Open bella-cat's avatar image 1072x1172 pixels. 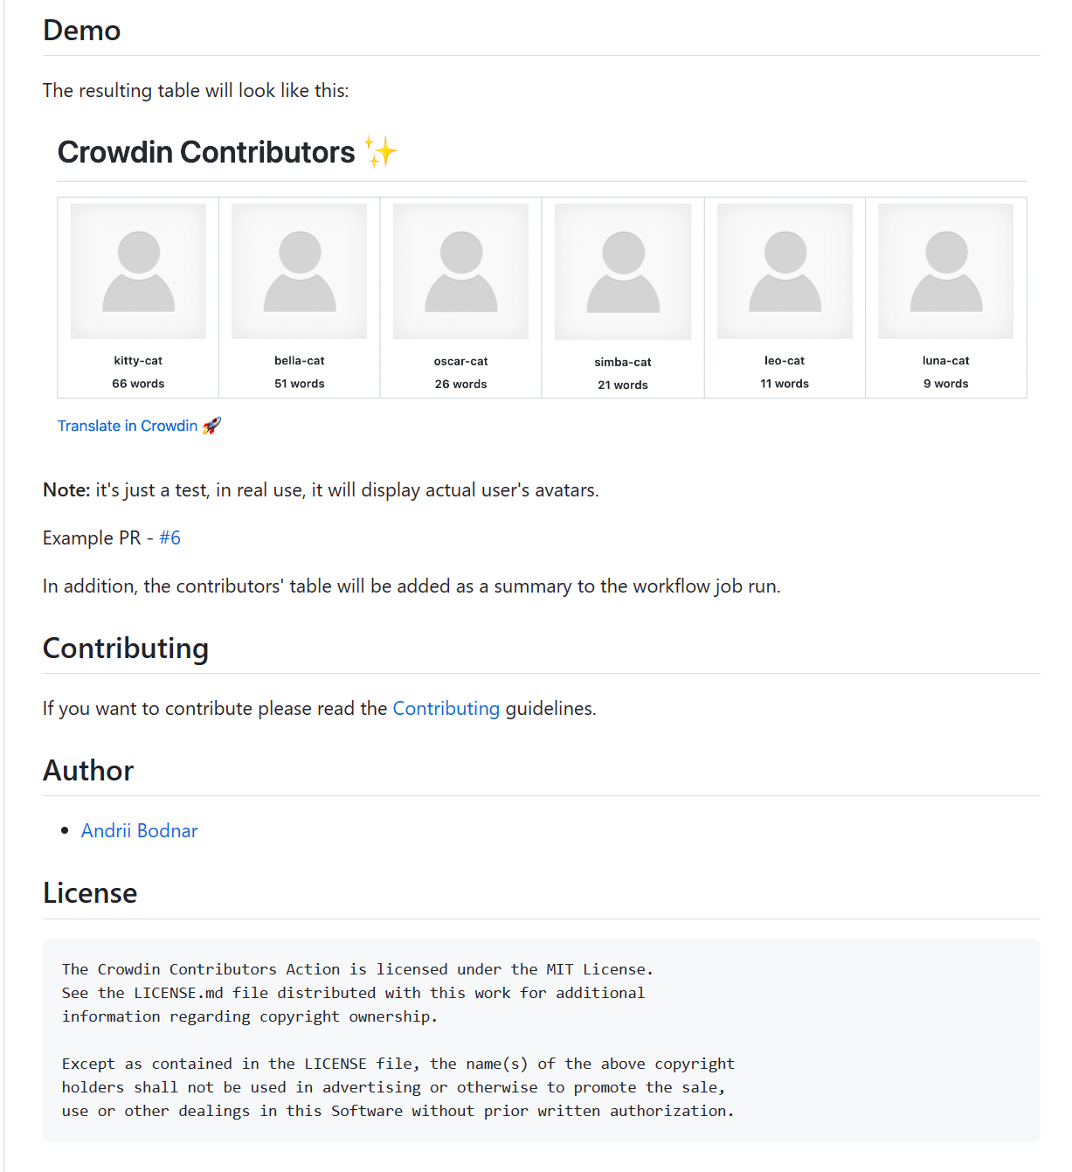[x=300, y=271]
